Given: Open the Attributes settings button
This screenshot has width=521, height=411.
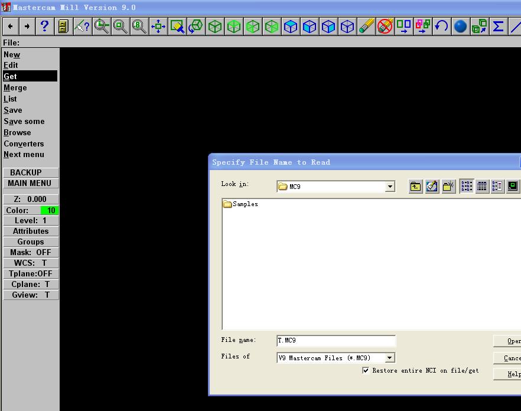Looking at the screenshot, I should click(31, 231).
